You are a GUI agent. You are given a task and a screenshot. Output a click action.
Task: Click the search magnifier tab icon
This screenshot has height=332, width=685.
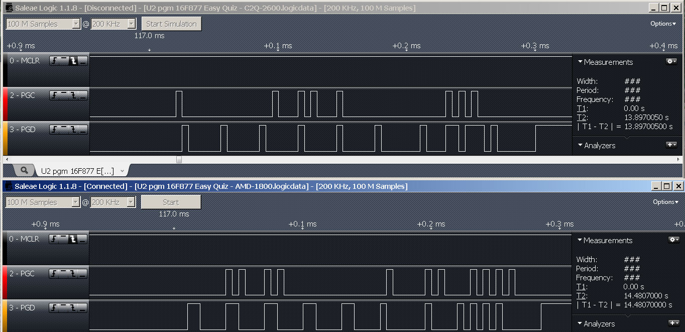[x=24, y=170]
